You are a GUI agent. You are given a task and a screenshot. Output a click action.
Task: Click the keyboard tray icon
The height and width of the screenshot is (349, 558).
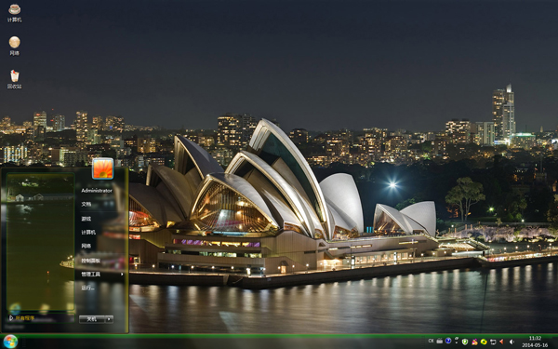[440, 342]
